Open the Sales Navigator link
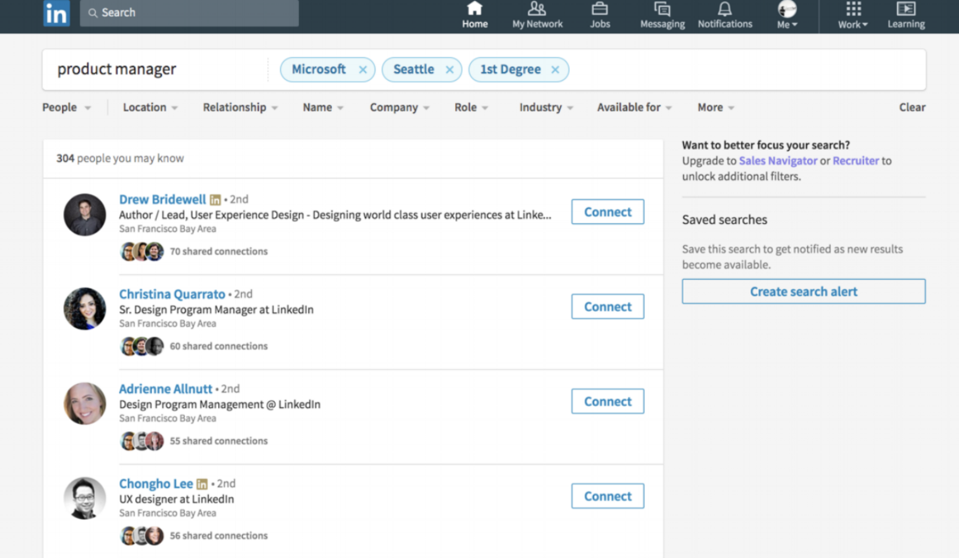Image resolution: width=959 pixels, height=558 pixels. click(778, 161)
